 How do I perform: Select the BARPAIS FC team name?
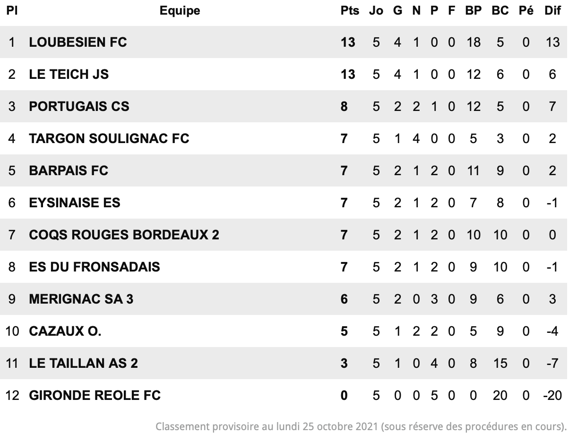69,171
